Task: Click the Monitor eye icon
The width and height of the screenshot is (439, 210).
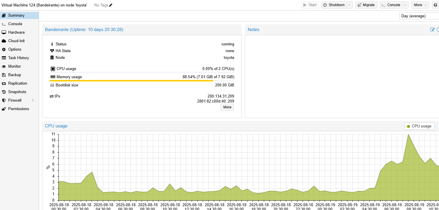Action: (4, 66)
